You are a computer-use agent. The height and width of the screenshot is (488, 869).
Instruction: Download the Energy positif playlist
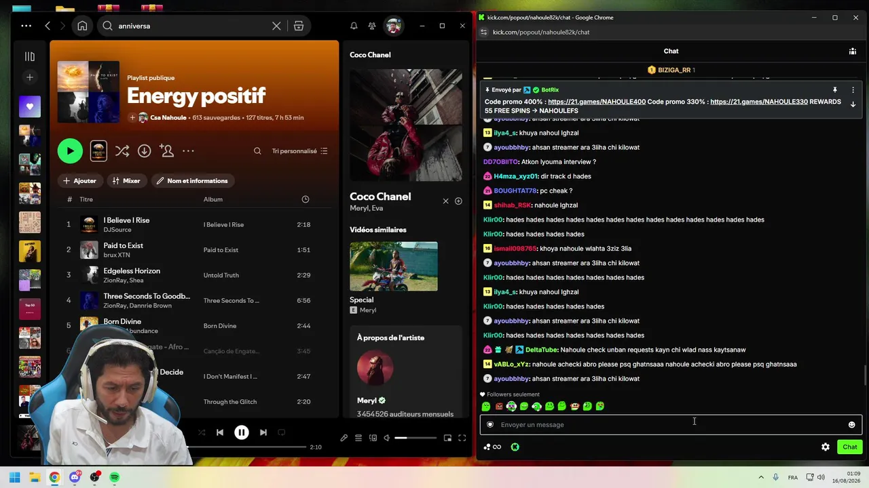coord(145,151)
